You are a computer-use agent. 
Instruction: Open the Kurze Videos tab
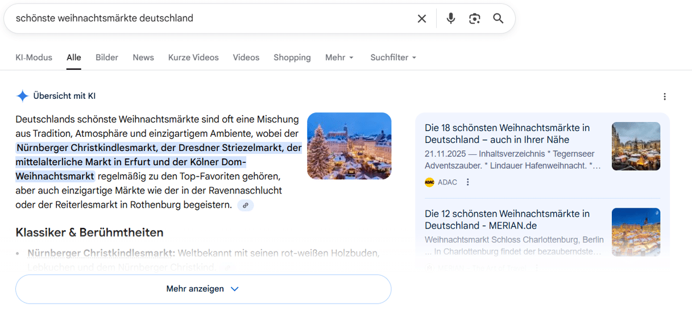(x=193, y=57)
